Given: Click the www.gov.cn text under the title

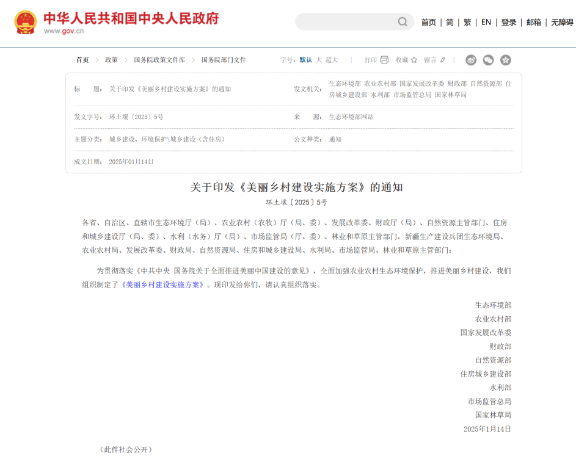Looking at the screenshot, I should point(64,31).
